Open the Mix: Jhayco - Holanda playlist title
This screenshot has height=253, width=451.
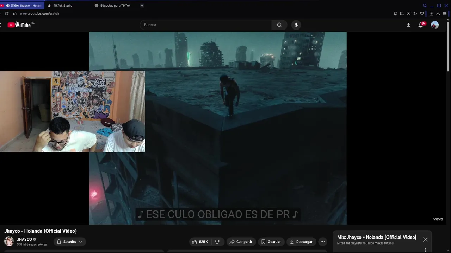(377, 237)
